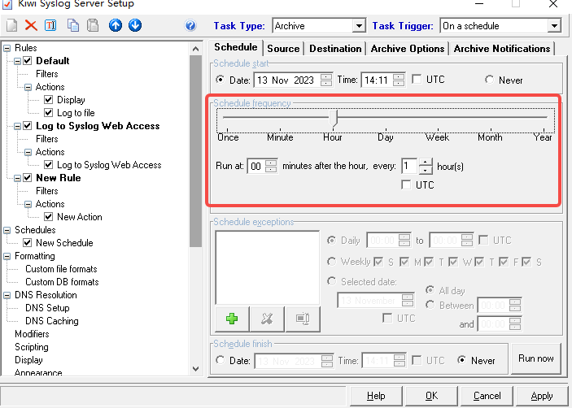
Task: Increase the every hour(s) stepper
Action: 426,162
